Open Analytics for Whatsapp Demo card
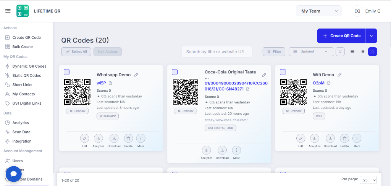Viewport: 391px width, 186px height. point(98,138)
